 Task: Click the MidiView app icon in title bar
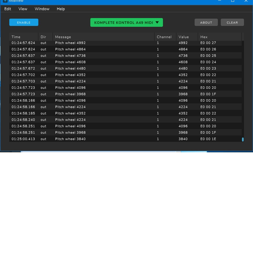point(5,1)
